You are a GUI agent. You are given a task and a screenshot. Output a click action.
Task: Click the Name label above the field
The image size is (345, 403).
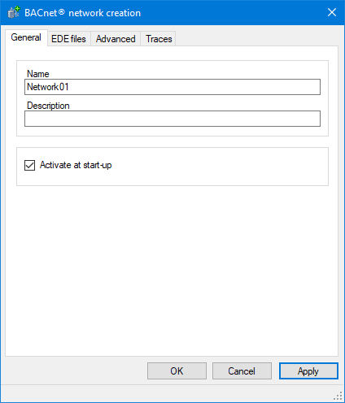[x=38, y=74]
